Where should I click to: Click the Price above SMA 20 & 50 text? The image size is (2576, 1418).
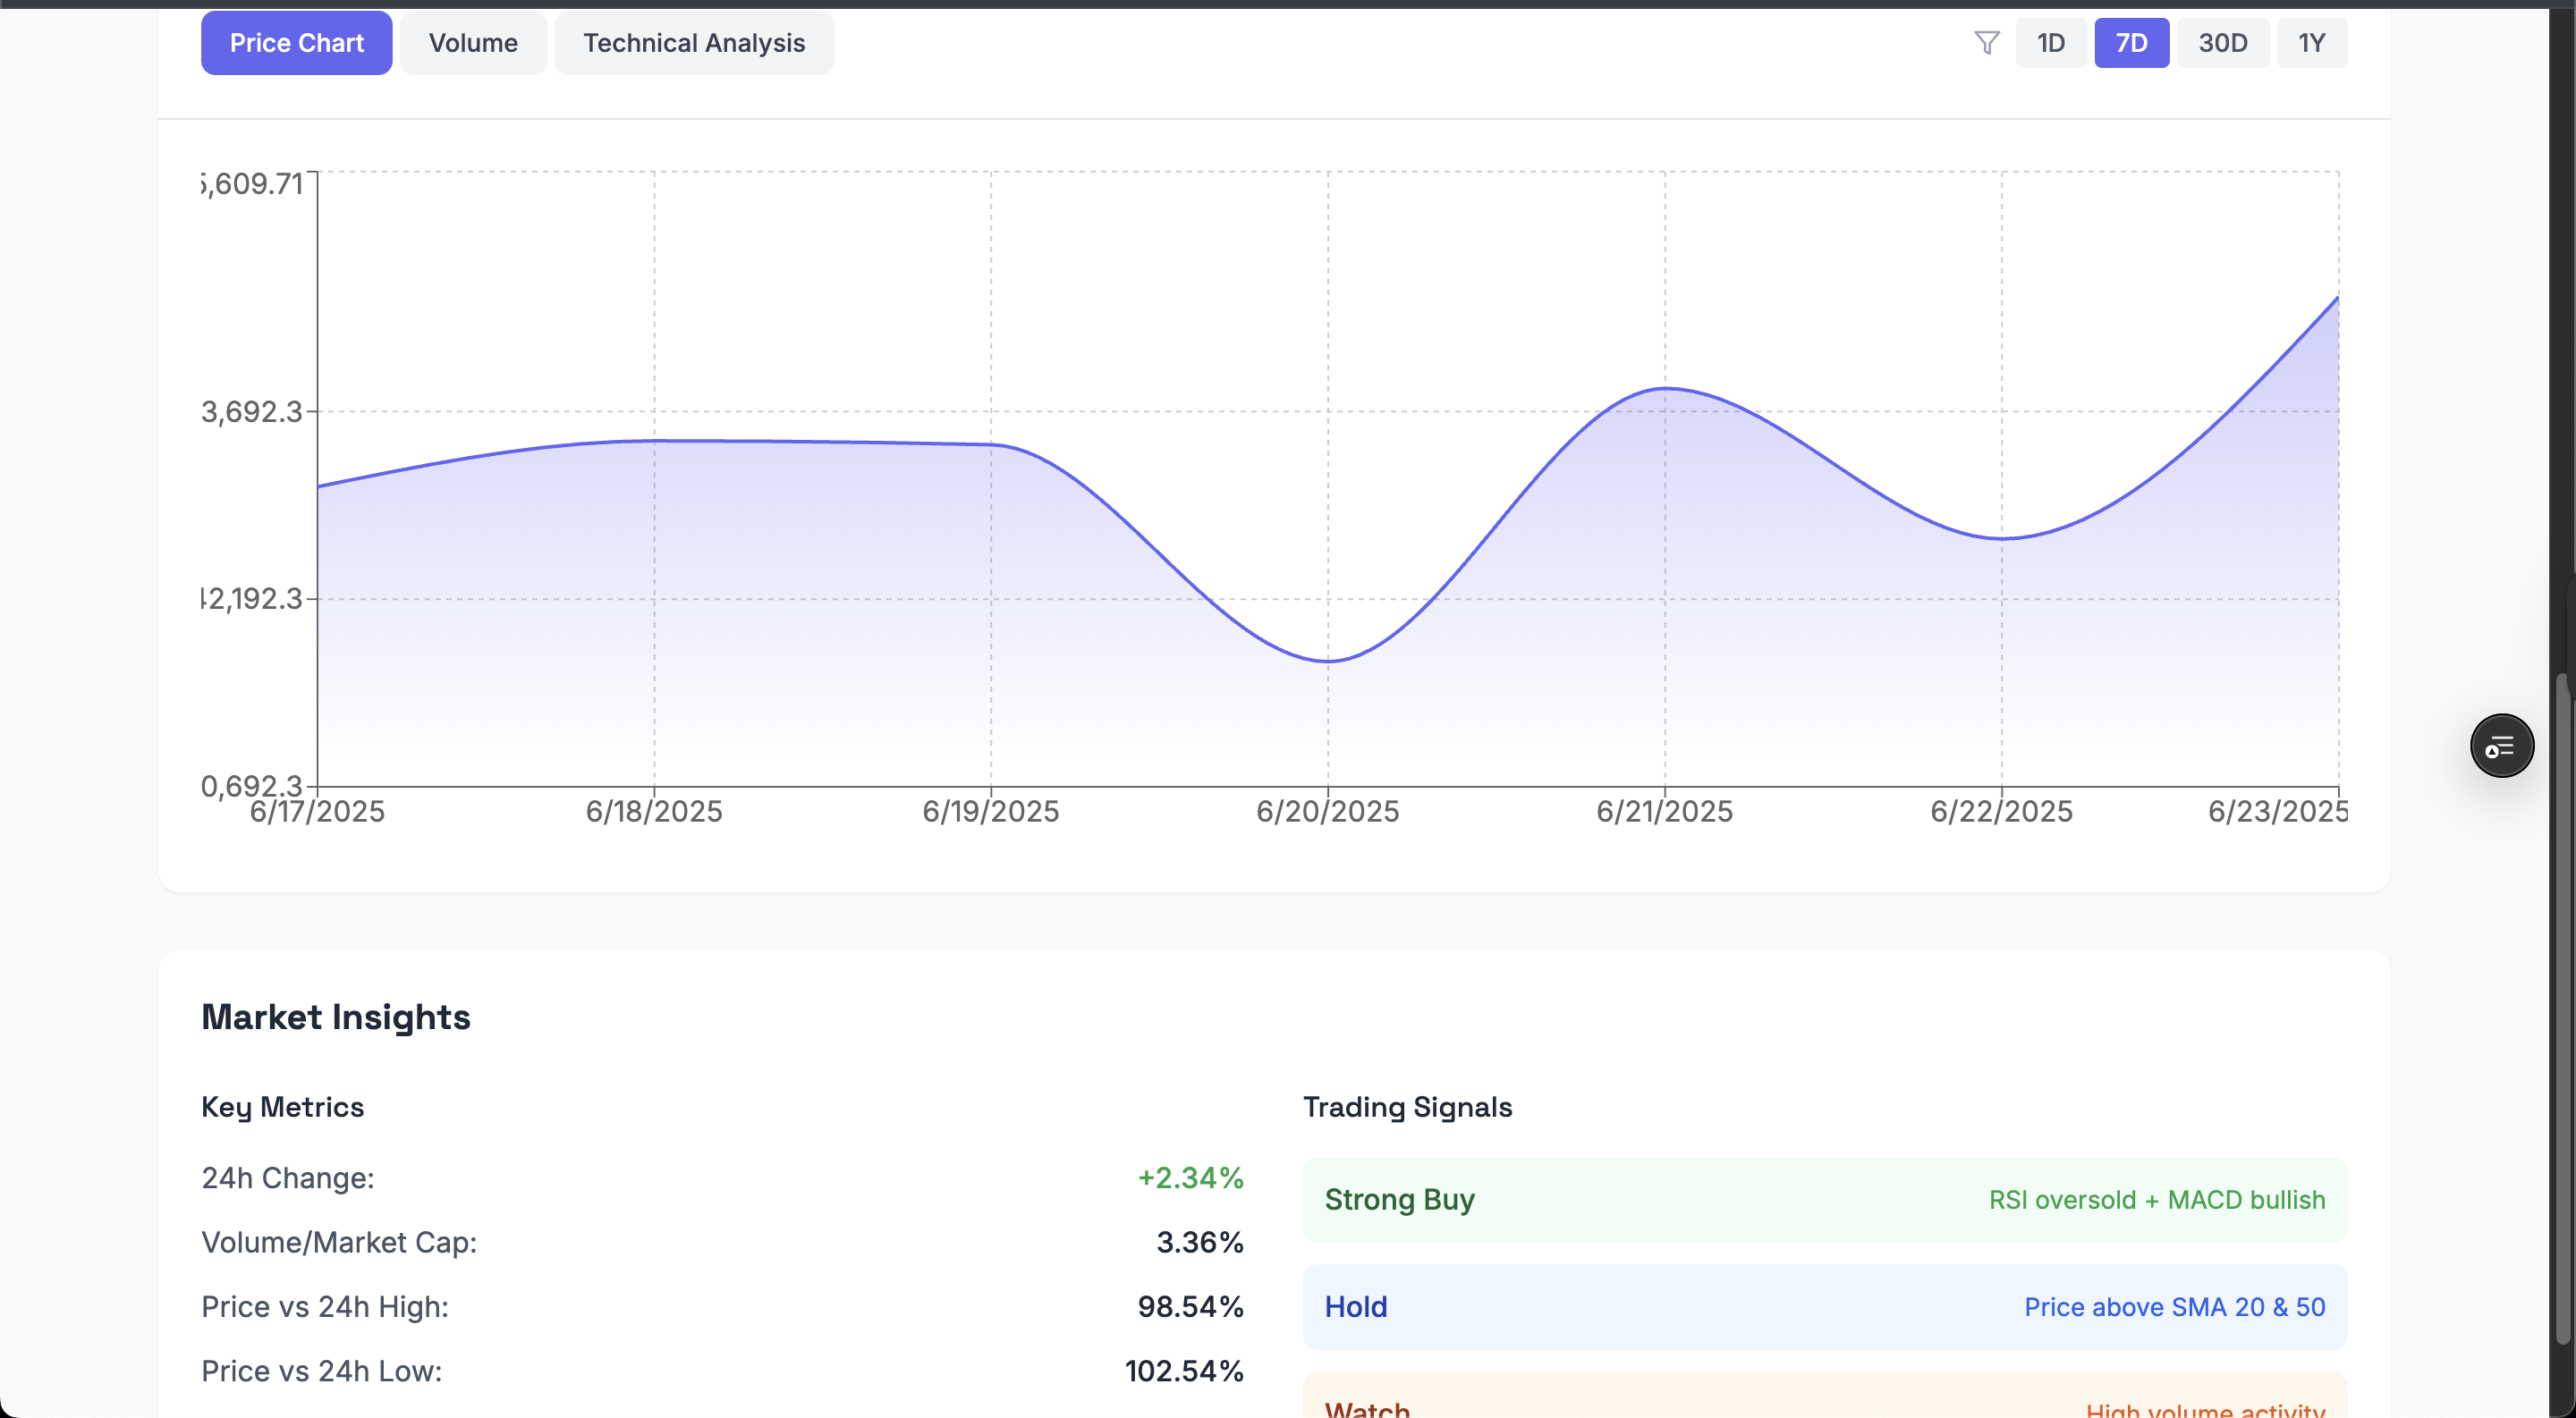(x=2174, y=1307)
